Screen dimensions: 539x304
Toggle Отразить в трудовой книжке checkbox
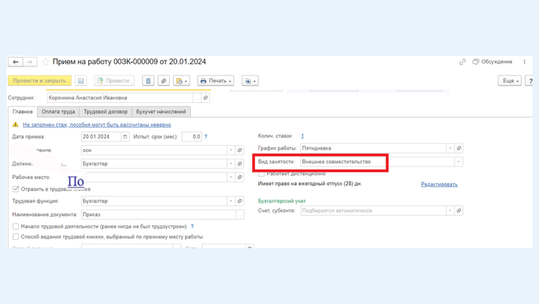point(16,189)
